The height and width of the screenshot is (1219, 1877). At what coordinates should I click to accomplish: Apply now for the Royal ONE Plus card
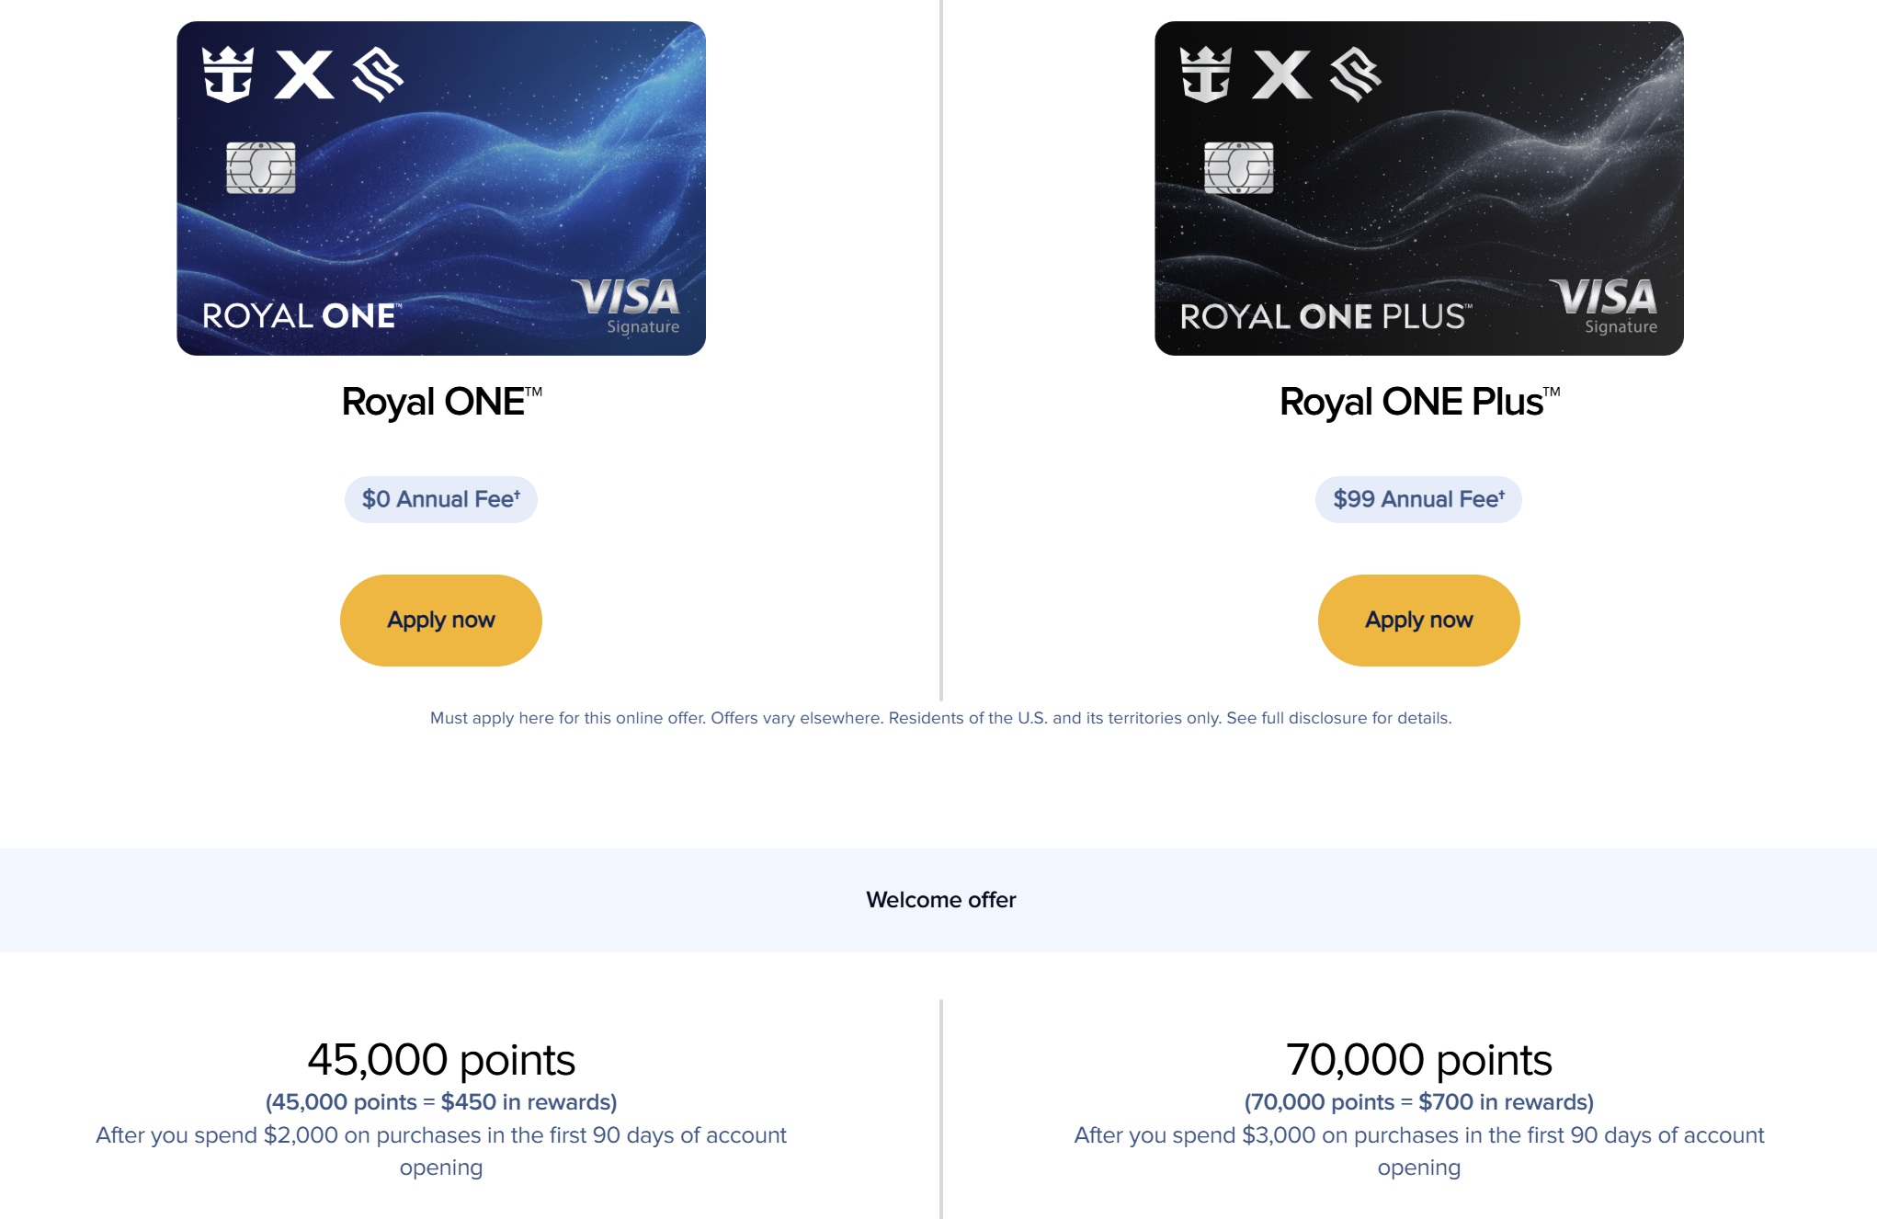tap(1418, 621)
